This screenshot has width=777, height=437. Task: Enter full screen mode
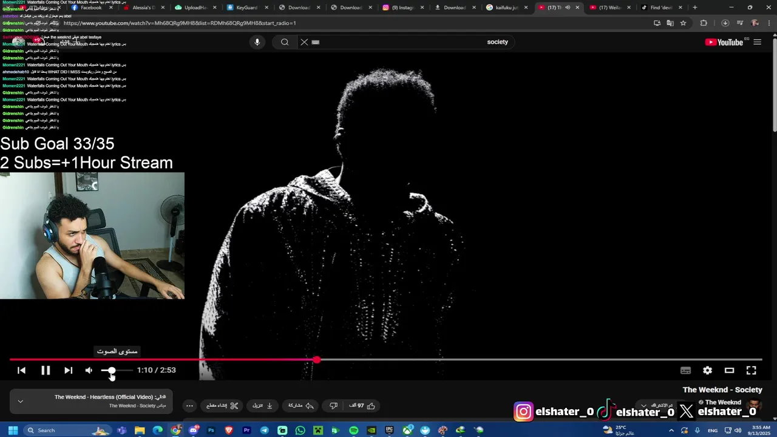click(751, 370)
